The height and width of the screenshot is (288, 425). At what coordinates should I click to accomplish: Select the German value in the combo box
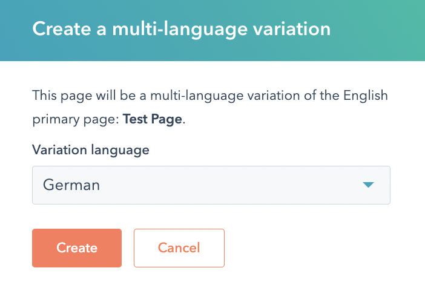click(71, 185)
